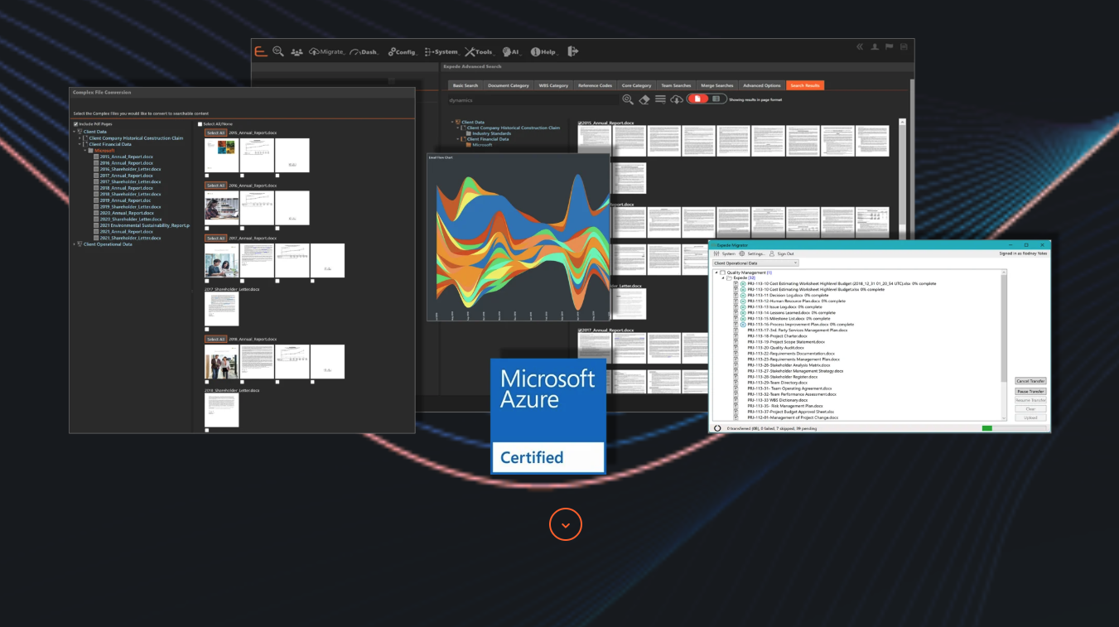Click the Pause Transfer button
The width and height of the screenshot is (1119, 627).
[x=1030, y=391]
